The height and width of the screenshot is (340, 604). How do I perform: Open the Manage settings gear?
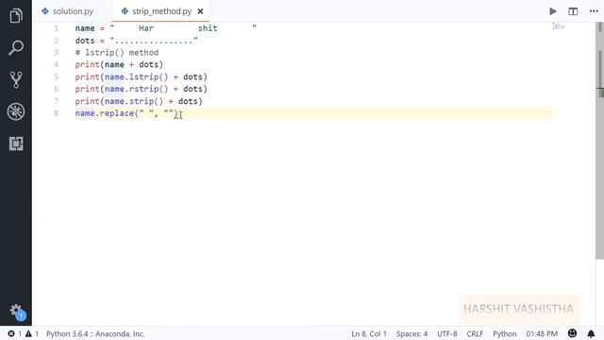(17, 311)
